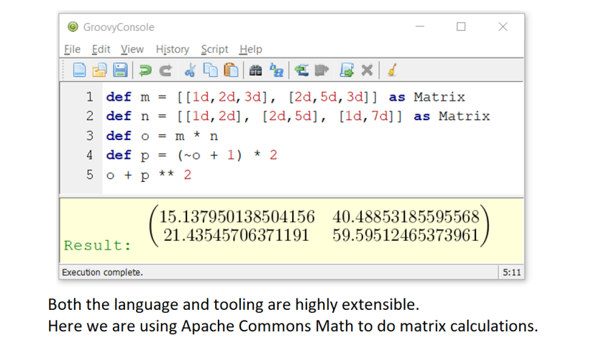Click the Save floppy disk icon
The height and width of the screenshot is (353, 589).
tap(120, 70)
